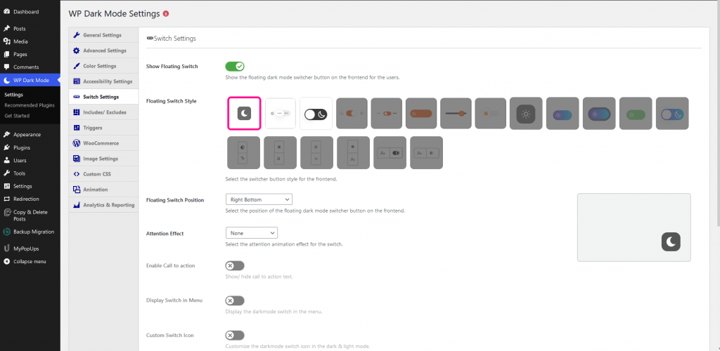This screenshot has height=351, width=720.
Task: Switch to Image Settings tab
Action: (103, 159)
